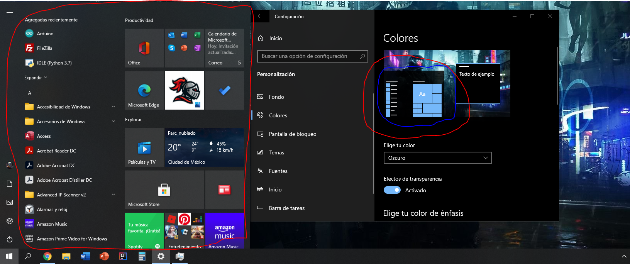630x264 pixels.
Task: Open the Entretenimiento folder tile
Action: coord(185,231)
